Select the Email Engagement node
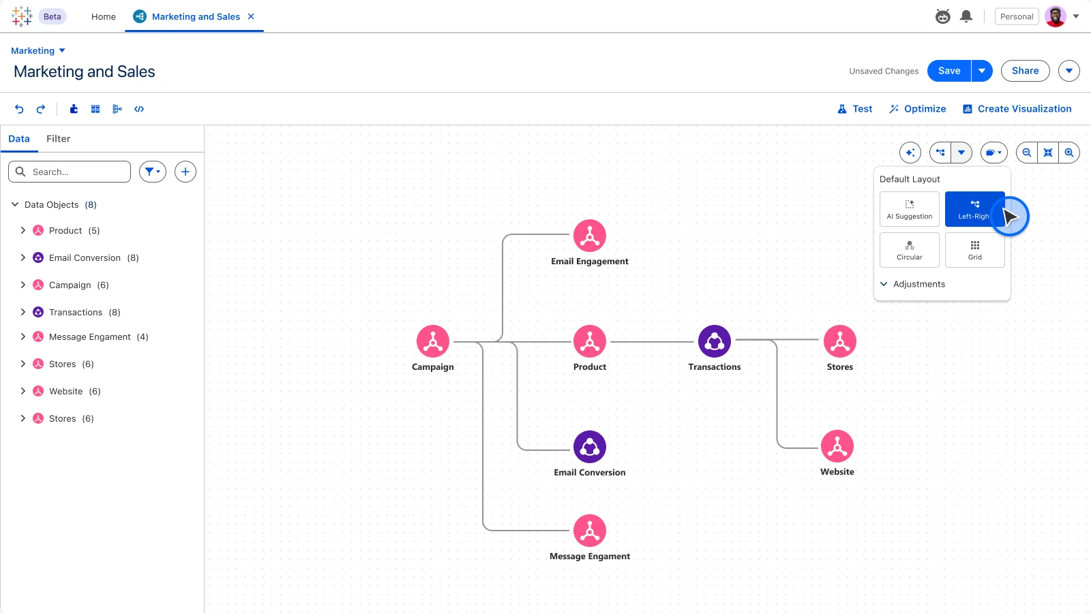The image size is (1091, 613). 590,236
